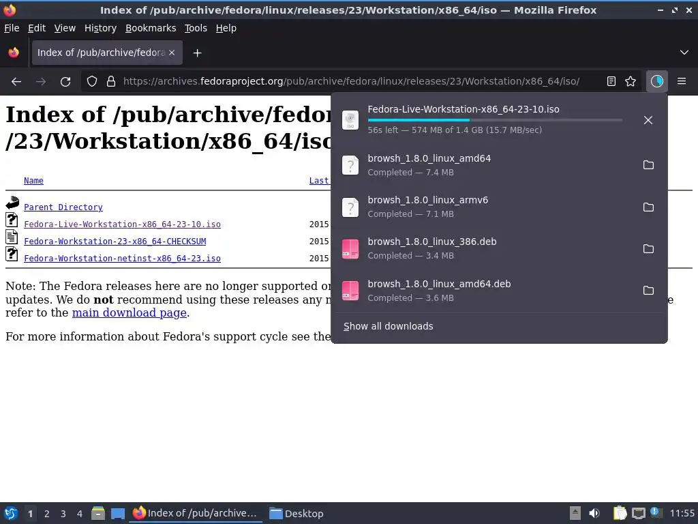
Task: Switch to workspace 2
Action: point(47,514)
